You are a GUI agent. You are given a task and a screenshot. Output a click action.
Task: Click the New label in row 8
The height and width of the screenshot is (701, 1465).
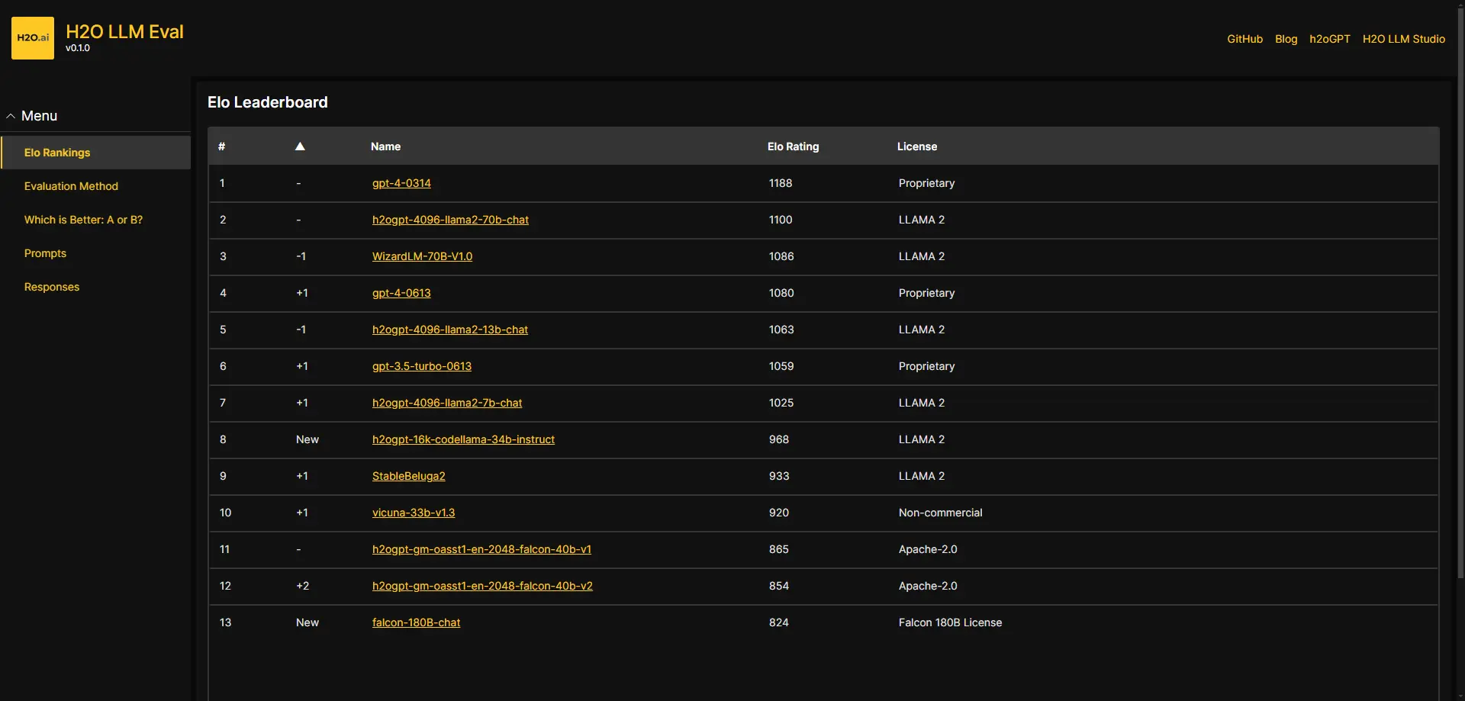click(307, 439)
